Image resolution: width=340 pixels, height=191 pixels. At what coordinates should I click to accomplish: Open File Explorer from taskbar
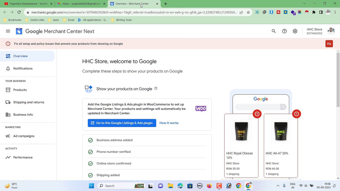(170, 186)
